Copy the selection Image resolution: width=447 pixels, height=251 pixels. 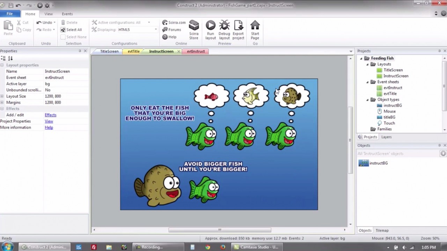(x=24, y=30)
